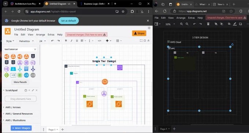Zoom in on dark-theme diagram

point(182,24)
